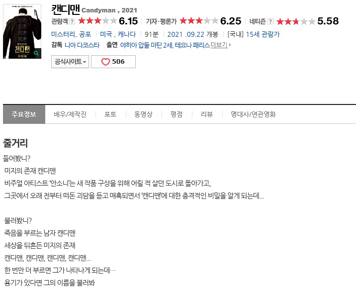Viewport: 356px width, 295px height.
Task: Open the question mark help next to 관람객
Action: [72, 21]
